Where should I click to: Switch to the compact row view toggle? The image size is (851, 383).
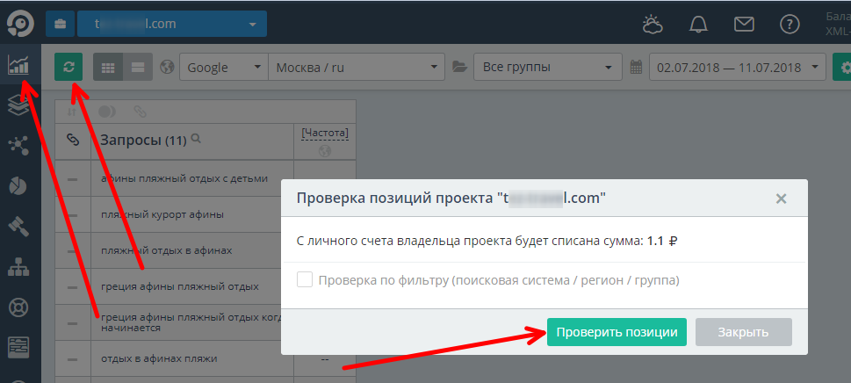pyautogui.click(x=138, y=68)
